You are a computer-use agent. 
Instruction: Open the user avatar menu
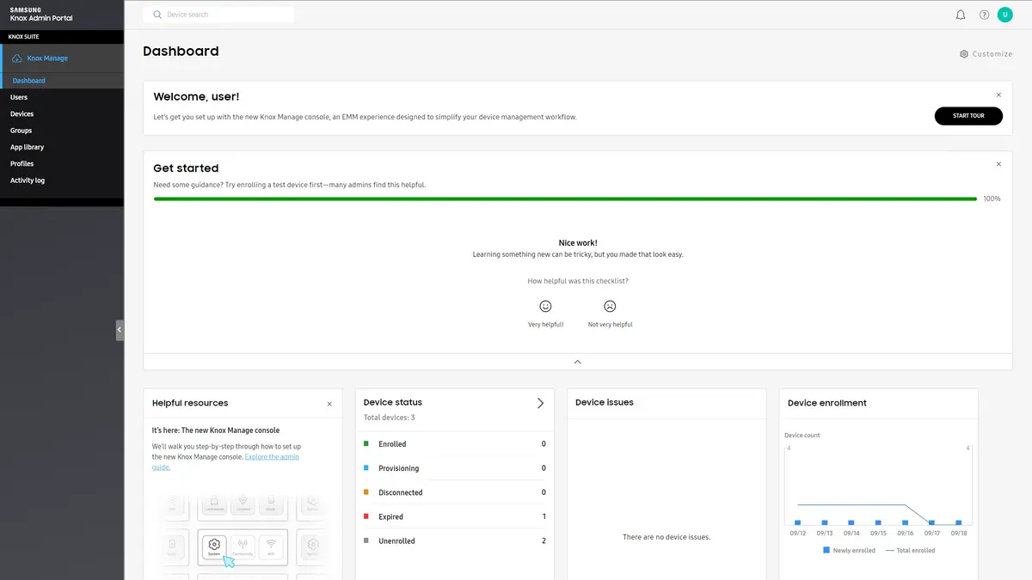(x=1004, y=15)
